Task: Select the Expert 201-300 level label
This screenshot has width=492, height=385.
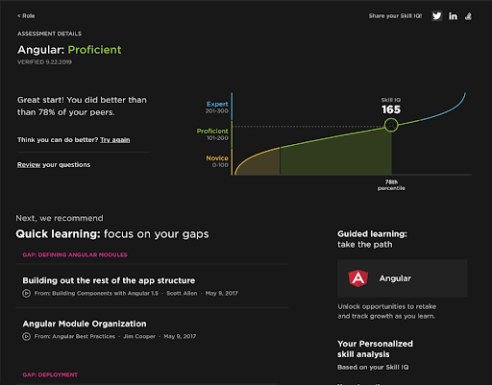Action: click(x=217, y=108)
